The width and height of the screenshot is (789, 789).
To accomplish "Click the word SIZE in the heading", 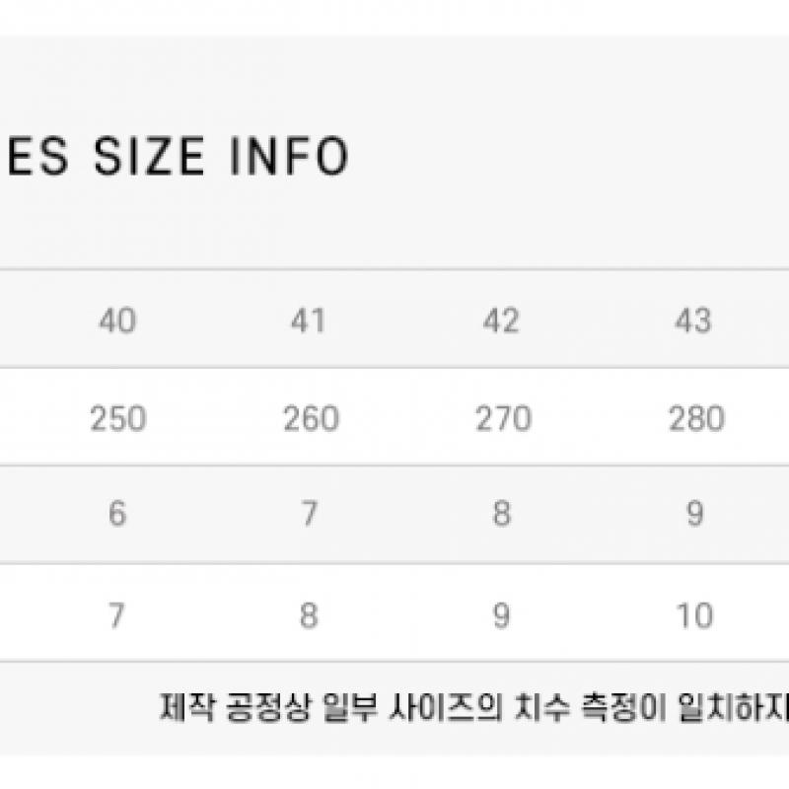I will 149,158.
